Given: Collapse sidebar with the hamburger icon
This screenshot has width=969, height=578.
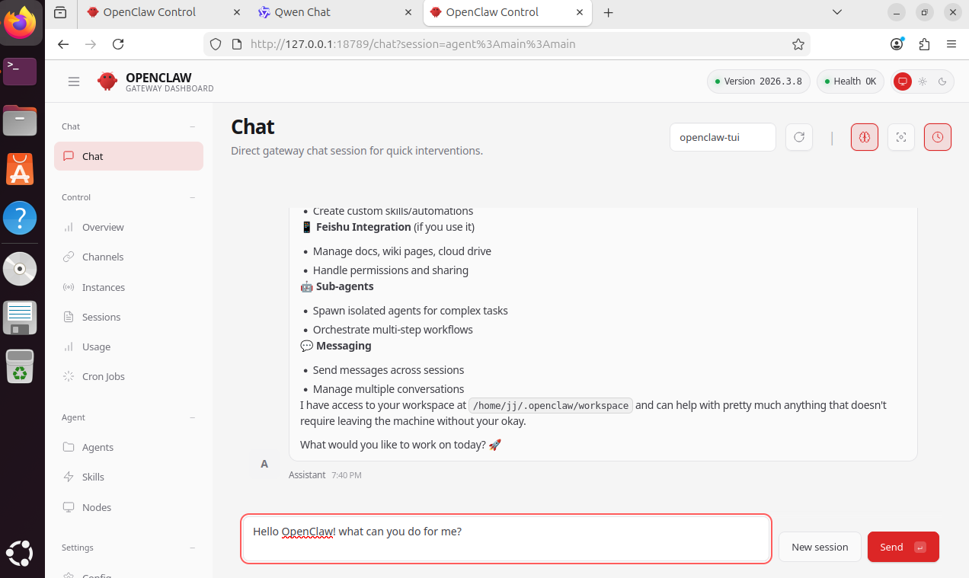Looking at the screenshot, I should click(74, 81).
